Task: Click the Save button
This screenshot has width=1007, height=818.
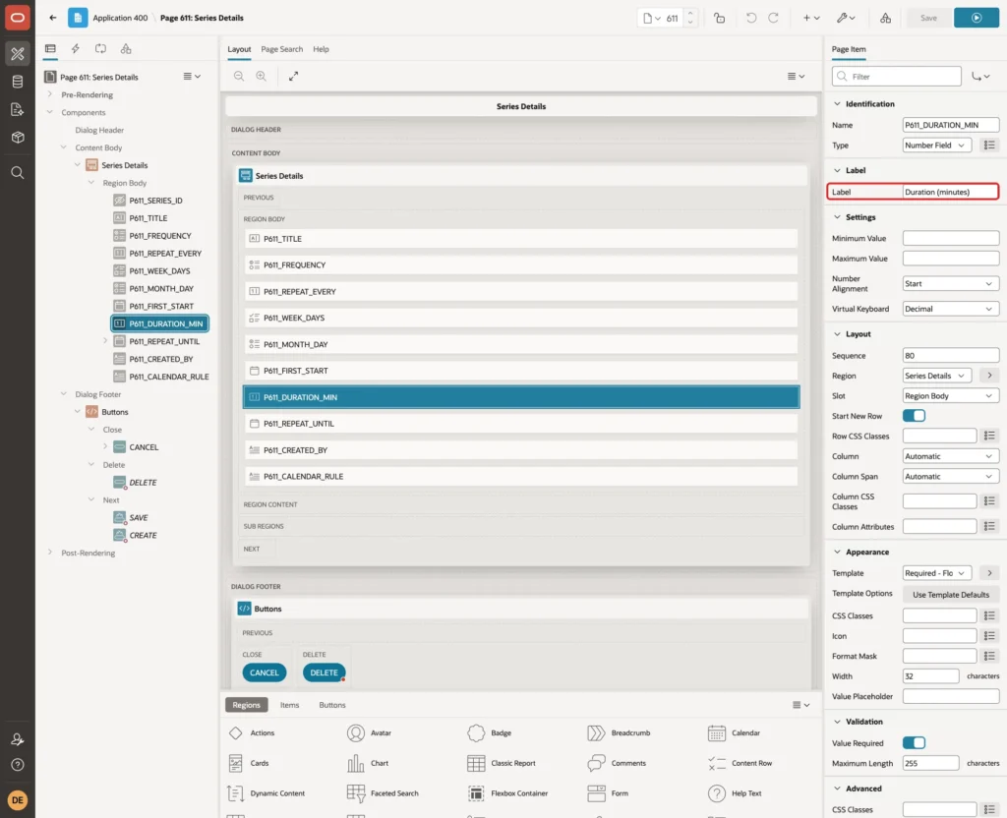Action: (928, 18)
